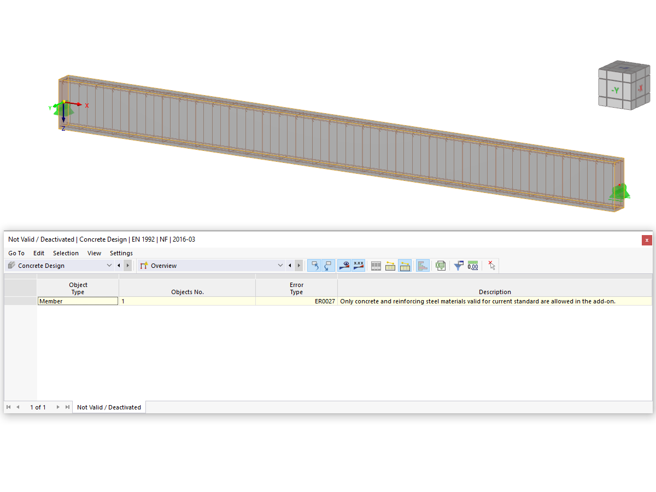Adjust displayed decimal places via 0.00 icon
This screenshot has height=492, width=656.
coord(472,265)
